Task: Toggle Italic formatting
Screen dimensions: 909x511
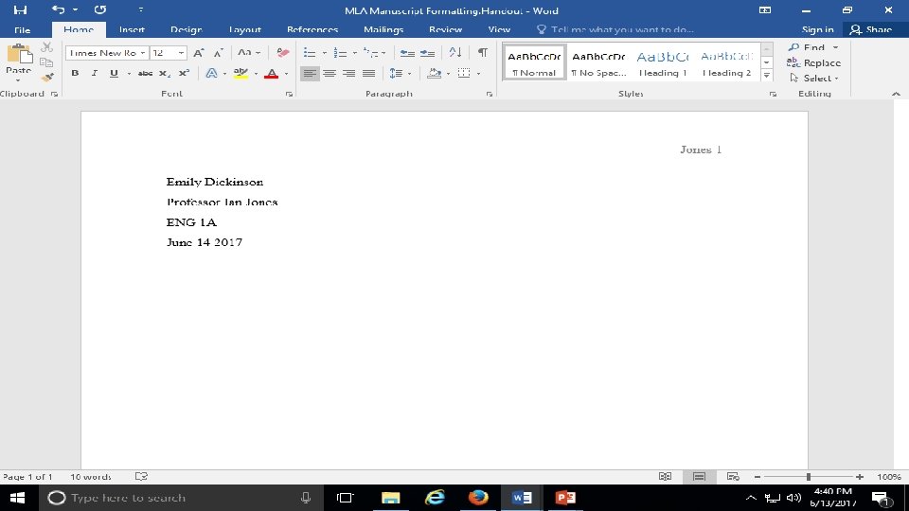Action: click(x=94, y=74)
